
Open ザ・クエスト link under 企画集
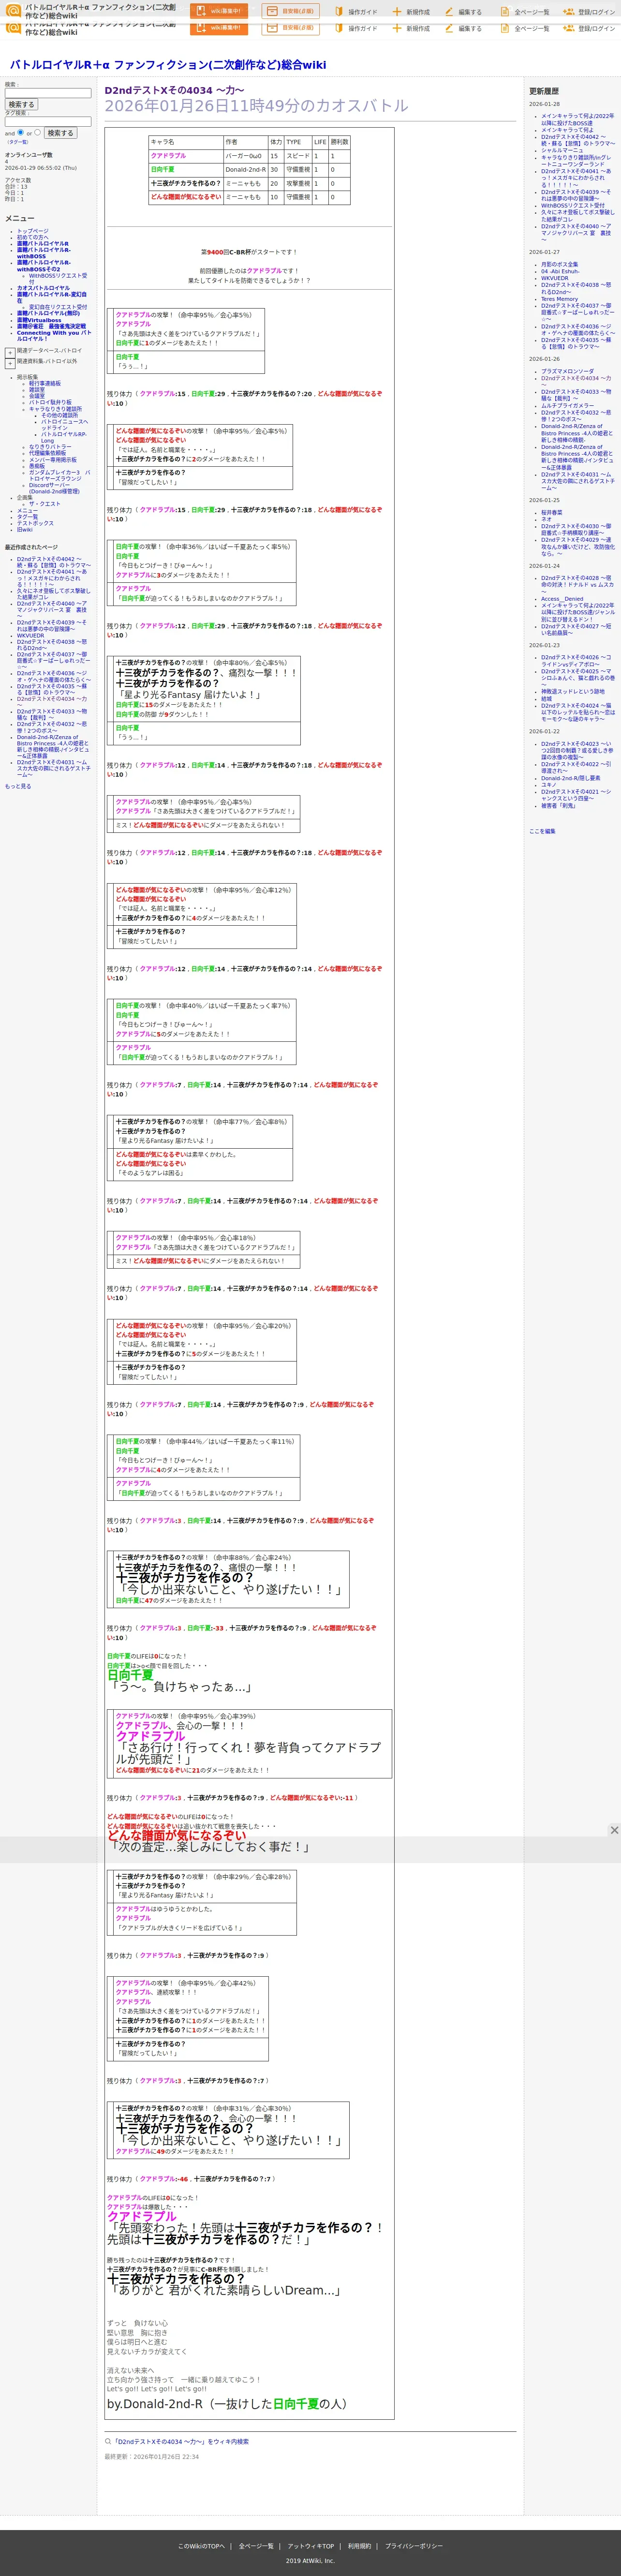(44, 504)
